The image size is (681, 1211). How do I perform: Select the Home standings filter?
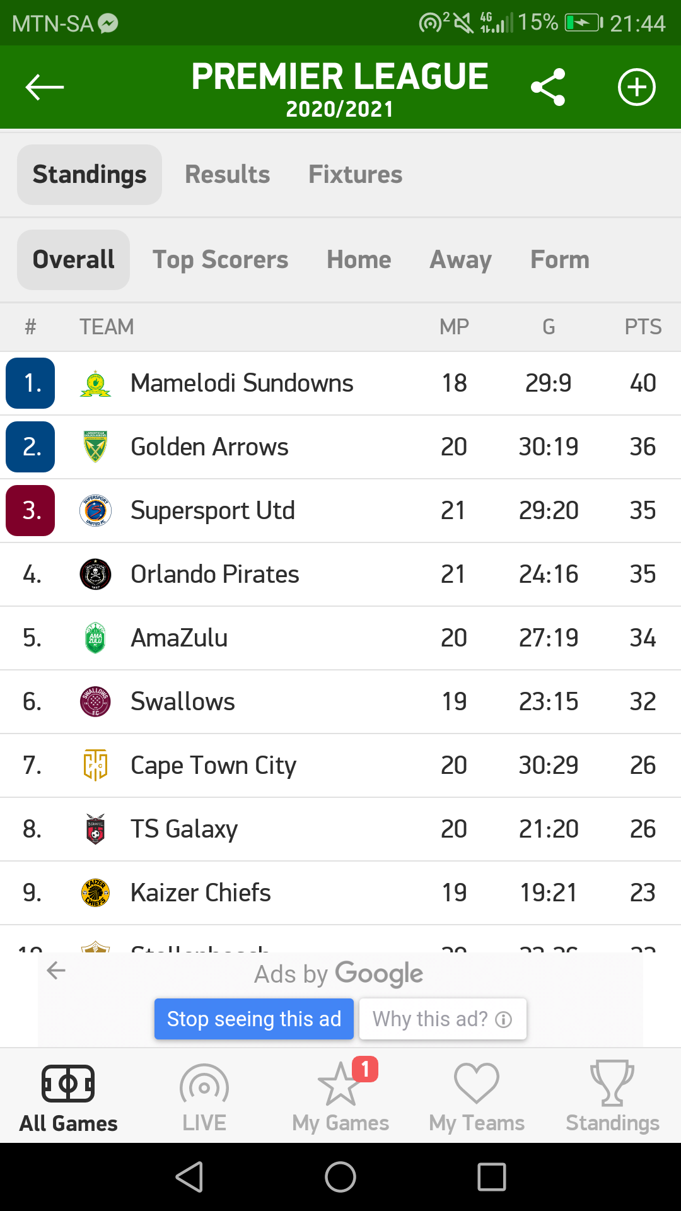(x=359, y=260)
